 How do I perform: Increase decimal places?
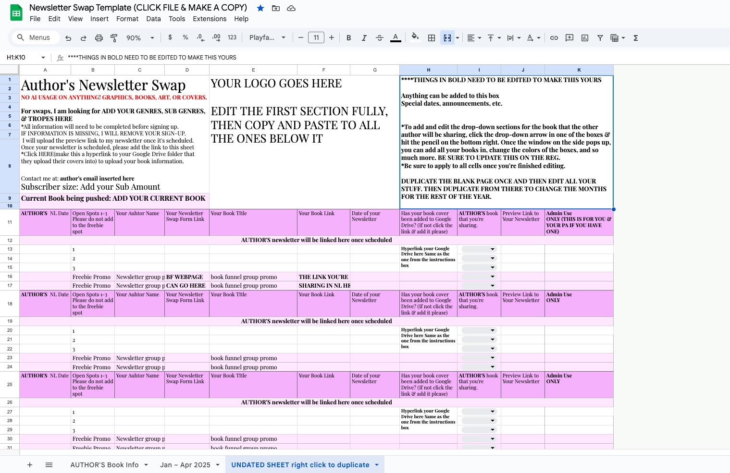coord(216,37)
